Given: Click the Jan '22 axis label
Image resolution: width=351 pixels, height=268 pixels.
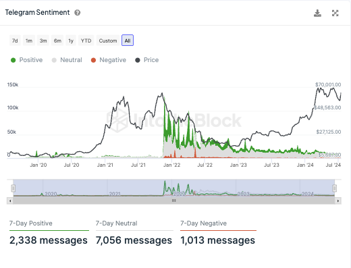Looking at the screenshot, I should [171, 165].
